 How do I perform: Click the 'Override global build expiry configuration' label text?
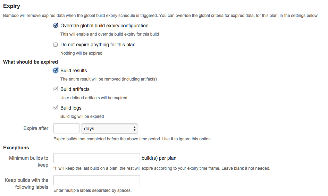coord(104,26)
